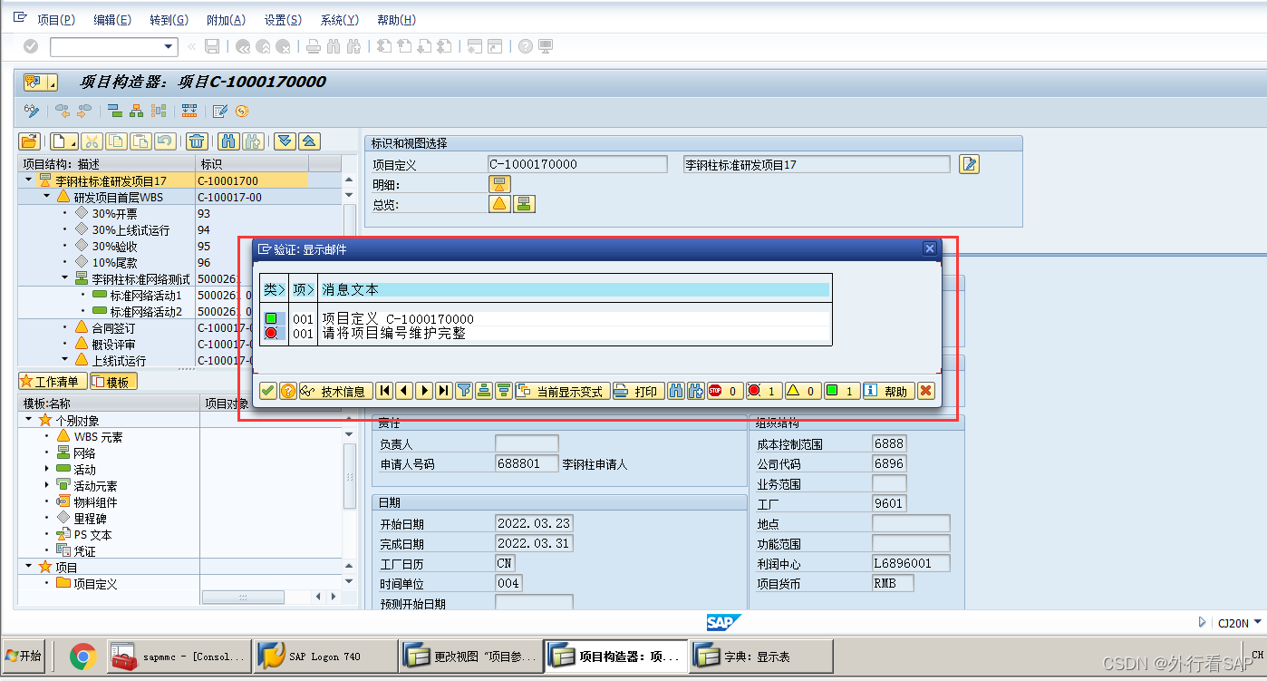Image resolution: width=1267 pixels, height=681 pixels.
Task: Click the 总览 WBS triangle overview icon
Action: [499, 204]
